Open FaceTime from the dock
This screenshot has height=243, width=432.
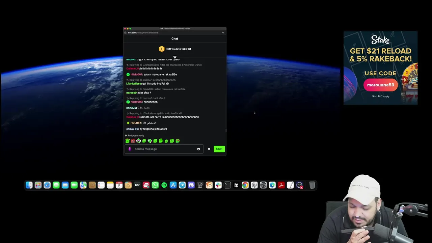(x=74, y=185)
